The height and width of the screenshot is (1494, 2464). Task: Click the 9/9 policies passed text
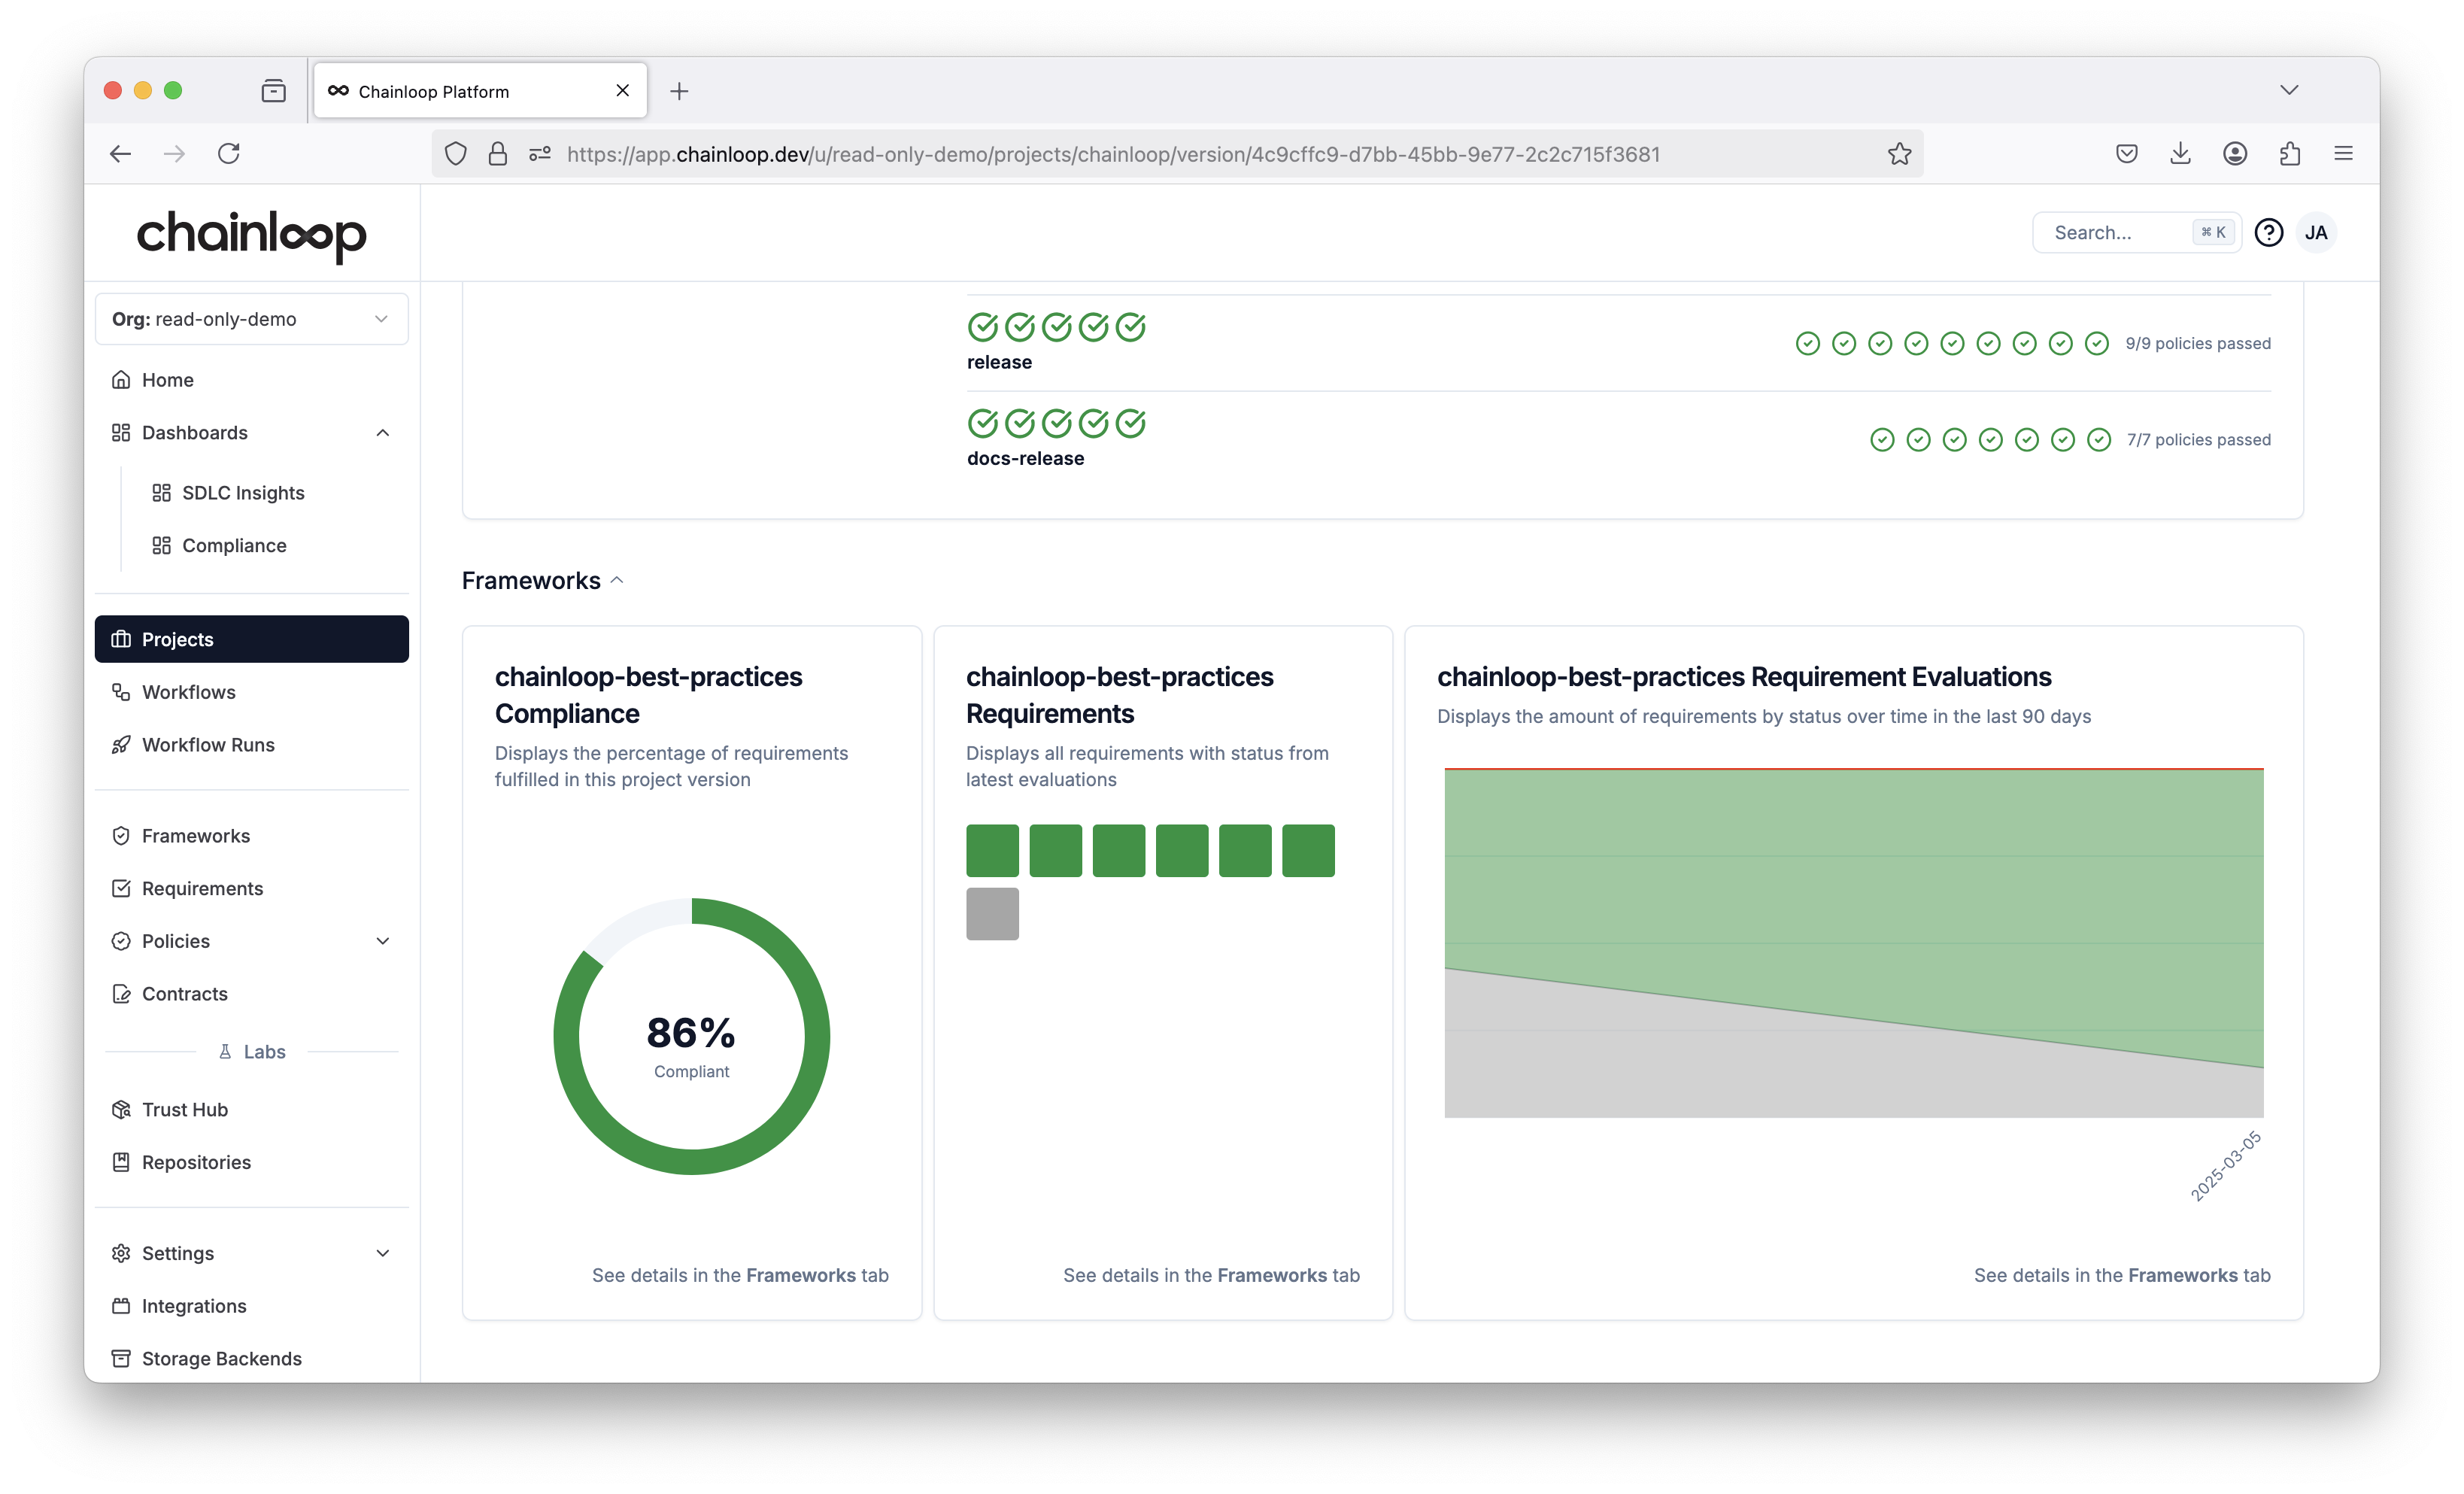(2198, 344)
